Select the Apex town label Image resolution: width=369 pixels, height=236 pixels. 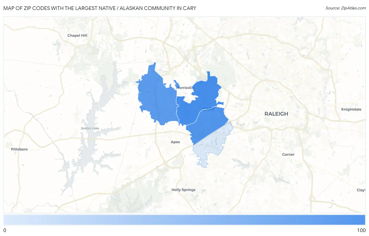point(175,142)
